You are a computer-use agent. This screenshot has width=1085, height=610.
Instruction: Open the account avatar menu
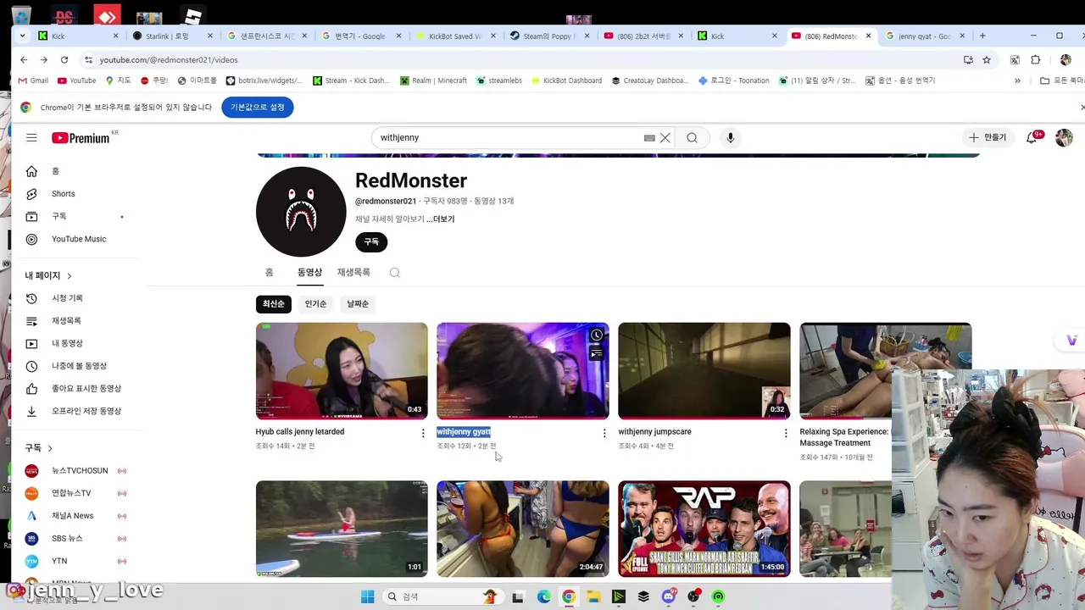[x=1064, y=137]
